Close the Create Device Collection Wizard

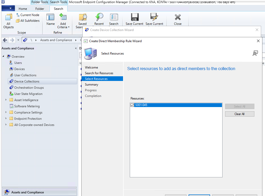[257, 30]
